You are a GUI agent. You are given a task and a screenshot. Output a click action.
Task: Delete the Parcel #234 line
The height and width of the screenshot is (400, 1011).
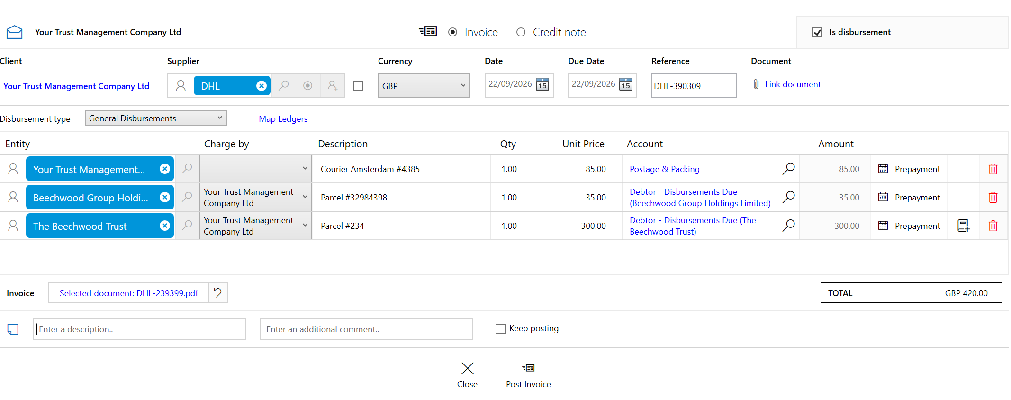pyautogui.click(x=993, y=226)
